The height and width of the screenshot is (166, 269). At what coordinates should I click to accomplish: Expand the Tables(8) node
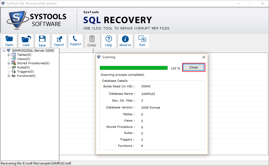pyautogui.click(x=9, y=55)
